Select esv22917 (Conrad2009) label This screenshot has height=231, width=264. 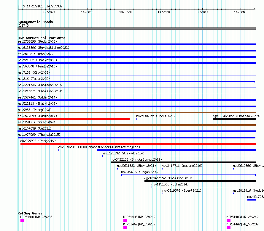coord(36,122)
